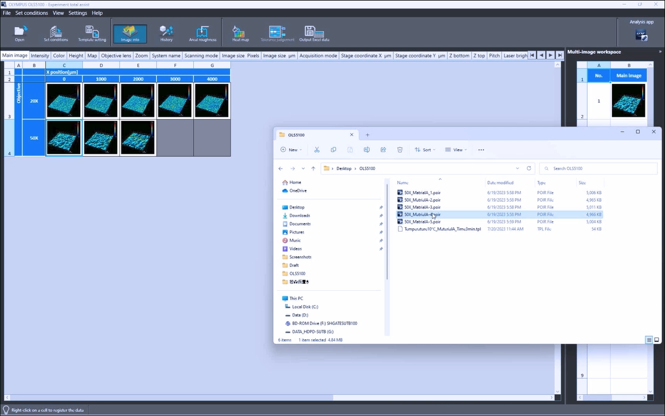Open the See more ellipsis in Explorer
This screenshot has height=416, width=665.
tap(481, 150)
